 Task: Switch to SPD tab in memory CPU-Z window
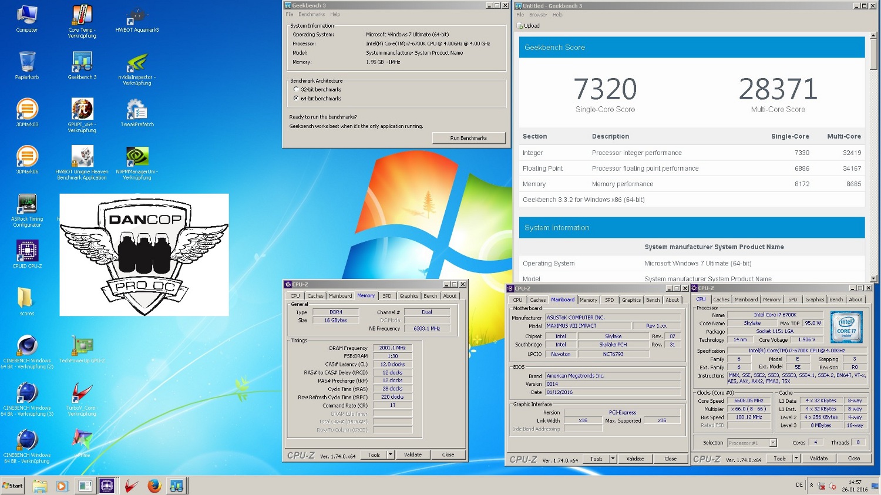386,296
